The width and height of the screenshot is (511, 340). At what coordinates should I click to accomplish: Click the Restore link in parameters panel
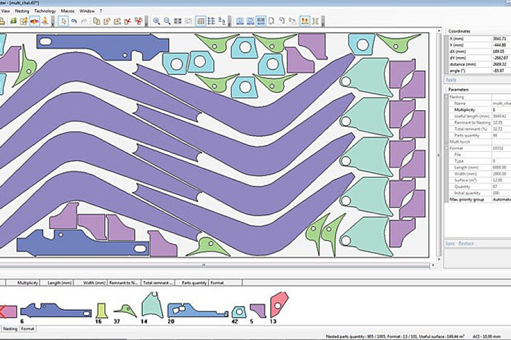pos(466,243)
